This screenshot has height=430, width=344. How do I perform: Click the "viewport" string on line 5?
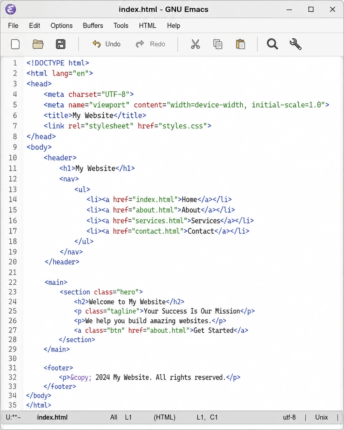pyautogui.click(x=109, y=105)
